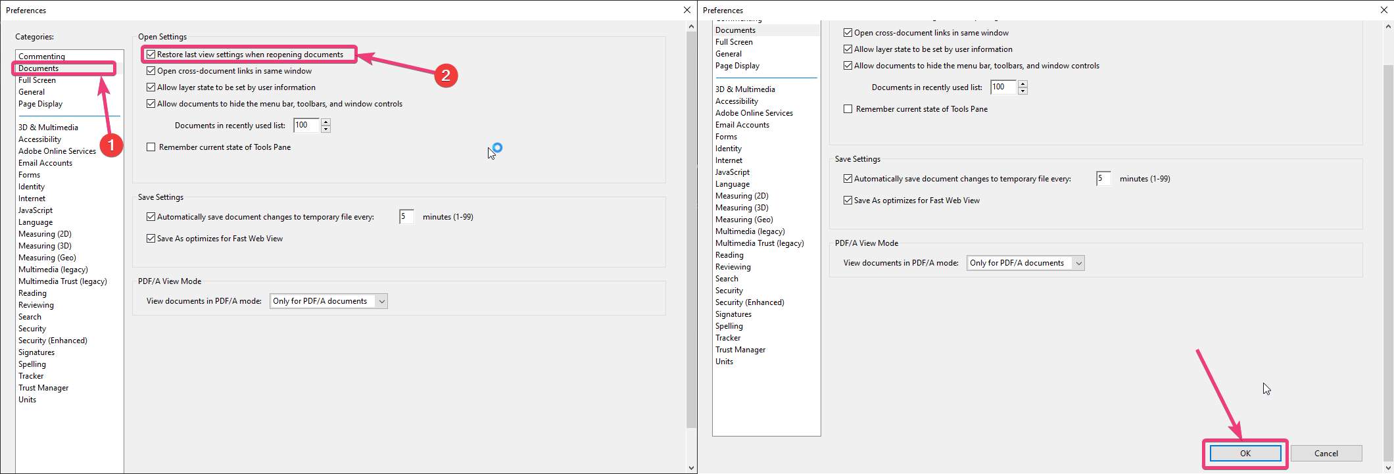Decrease recently used list count, left window

[x=325, y=129]
